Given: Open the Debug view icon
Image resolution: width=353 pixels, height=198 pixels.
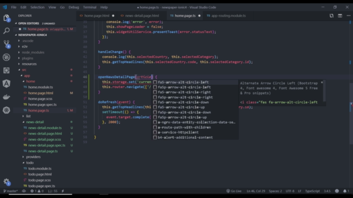Looking at the screenshot, I should 6,57.
